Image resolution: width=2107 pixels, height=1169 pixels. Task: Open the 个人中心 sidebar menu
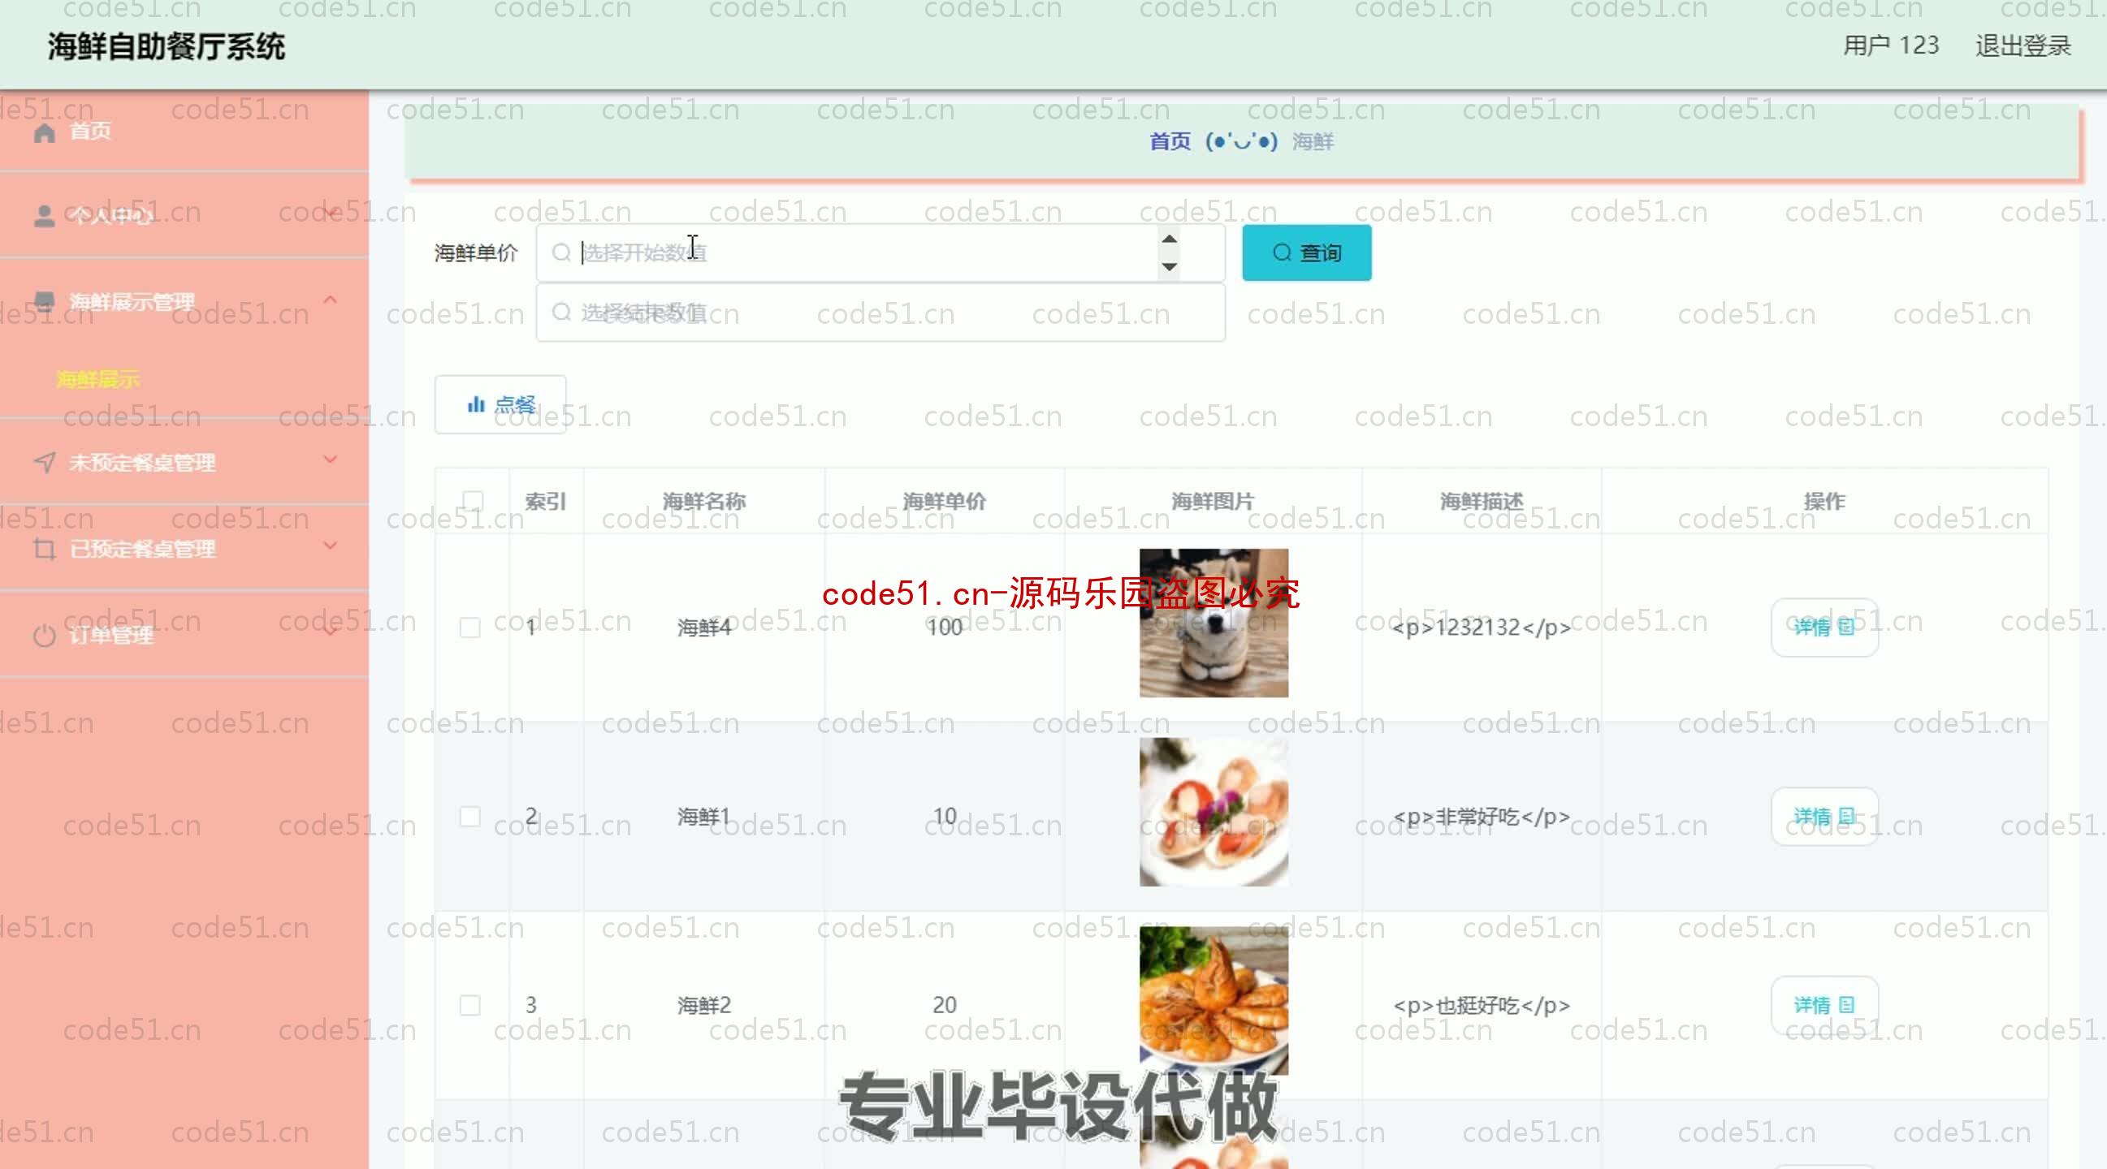click(184, 216)
